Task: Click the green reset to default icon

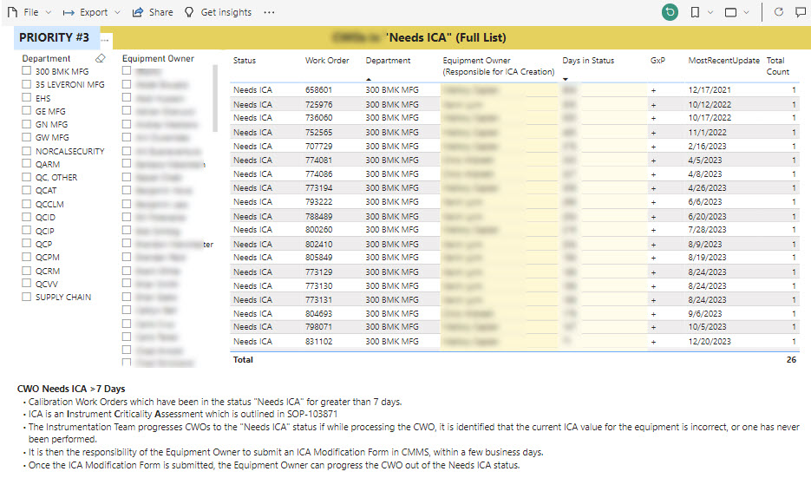Action: pos(670,12)
